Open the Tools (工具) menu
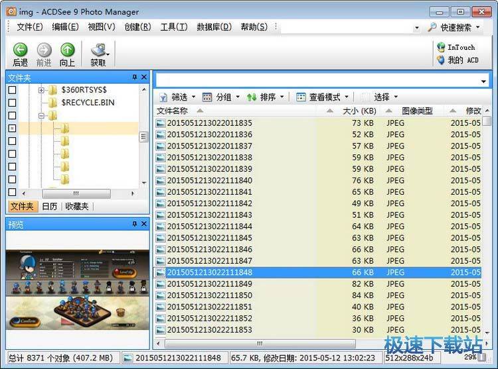 pyautogui.click(x=173, y=27)
